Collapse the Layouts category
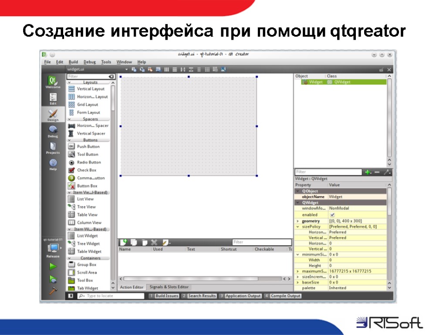 coord(69,82)
